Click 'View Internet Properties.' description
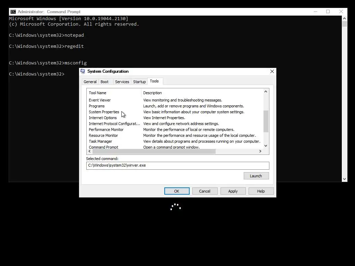Image resolution: width=355 pixels, height=266 pixels. 164,118
